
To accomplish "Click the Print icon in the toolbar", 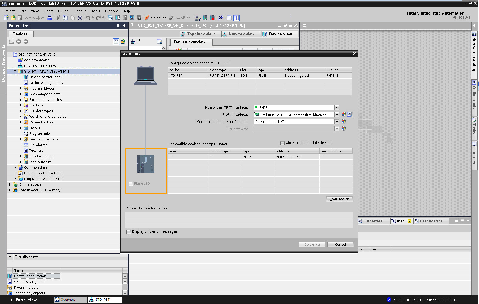I will 50,18.
